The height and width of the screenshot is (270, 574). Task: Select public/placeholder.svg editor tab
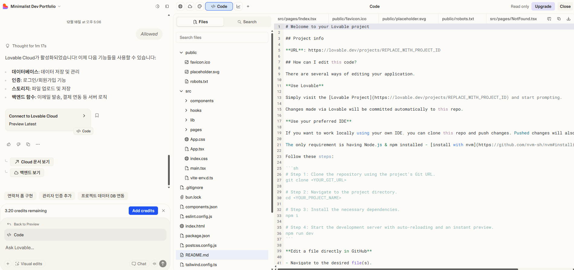click(x=404, y=19)
